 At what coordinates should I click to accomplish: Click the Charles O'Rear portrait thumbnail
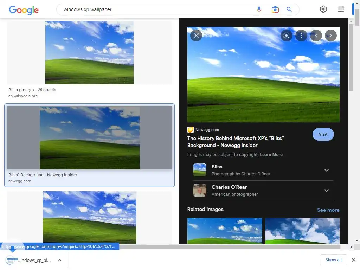(x=200, y=190)
